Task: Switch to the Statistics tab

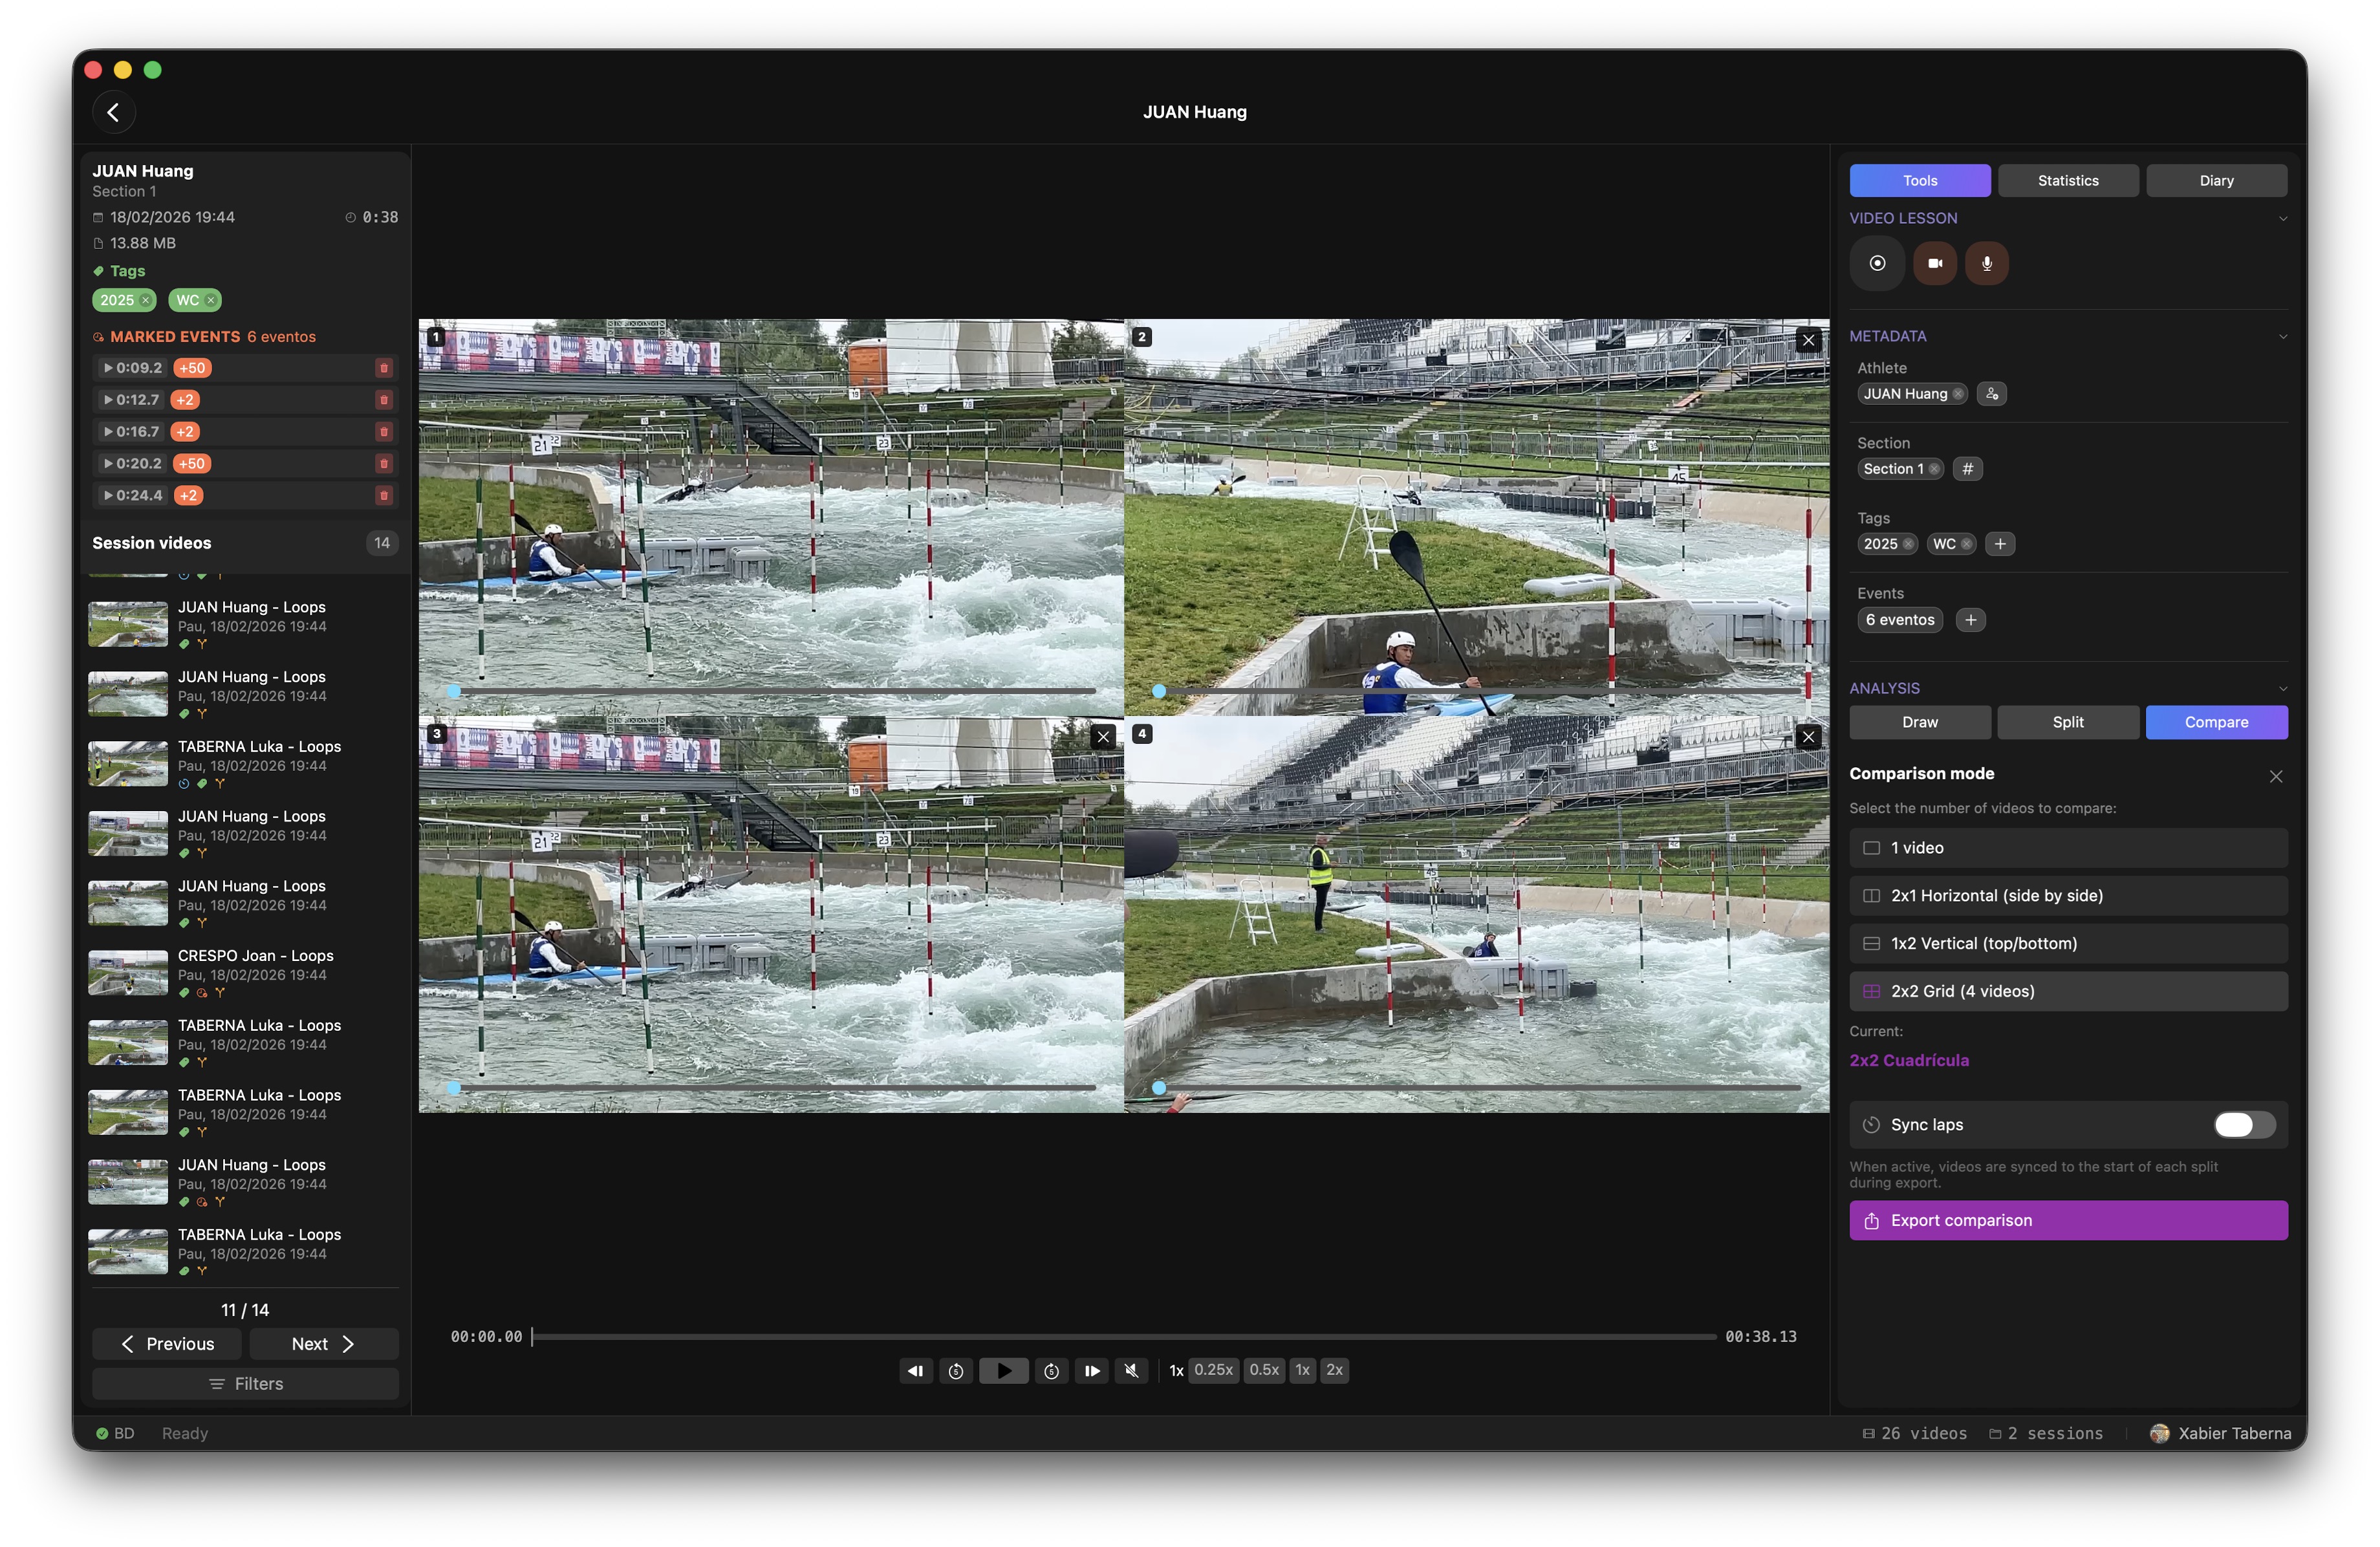Action: pyautogui.click(x=2068, y=180)
